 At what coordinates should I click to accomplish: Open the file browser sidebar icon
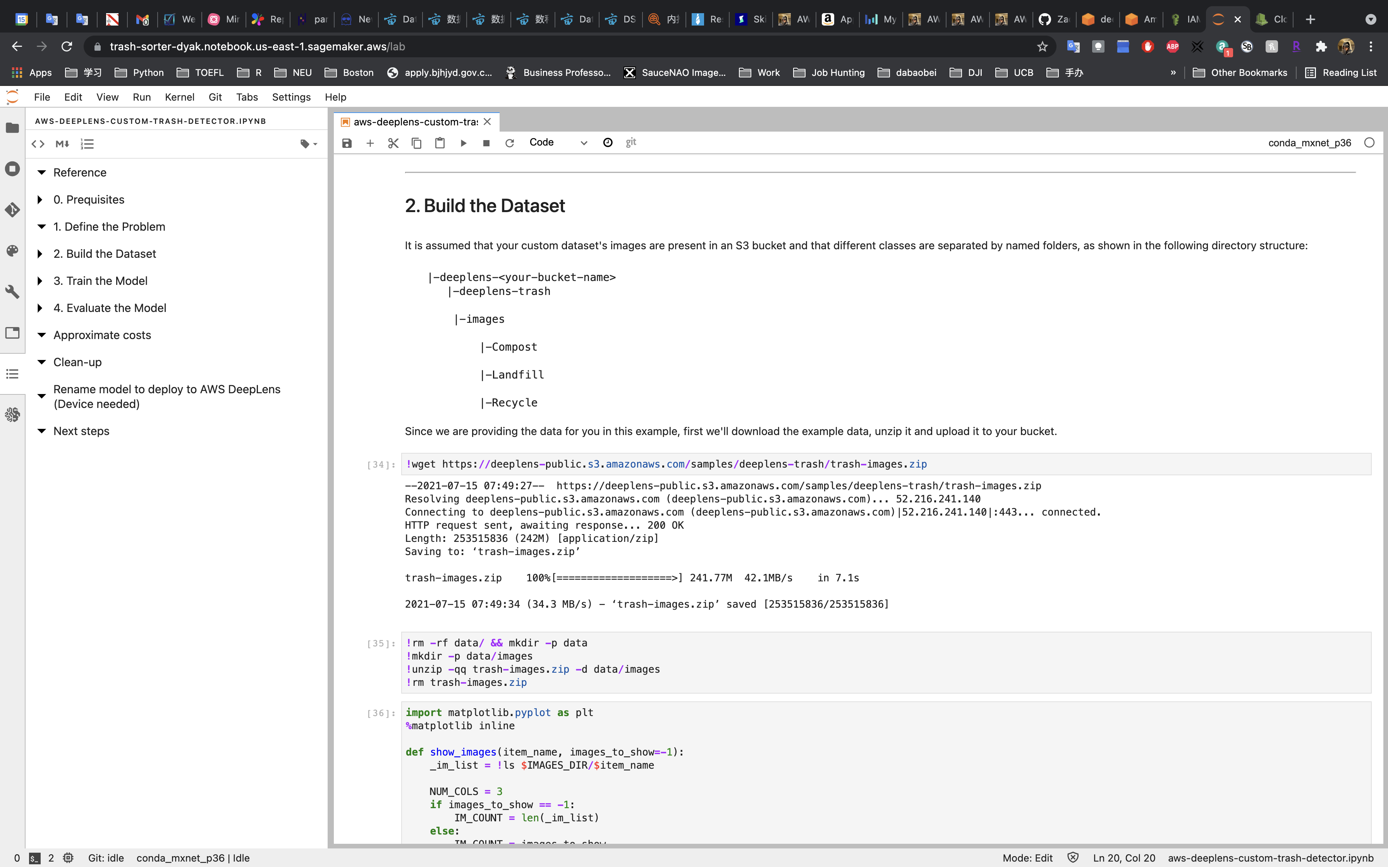pos(13,128)
